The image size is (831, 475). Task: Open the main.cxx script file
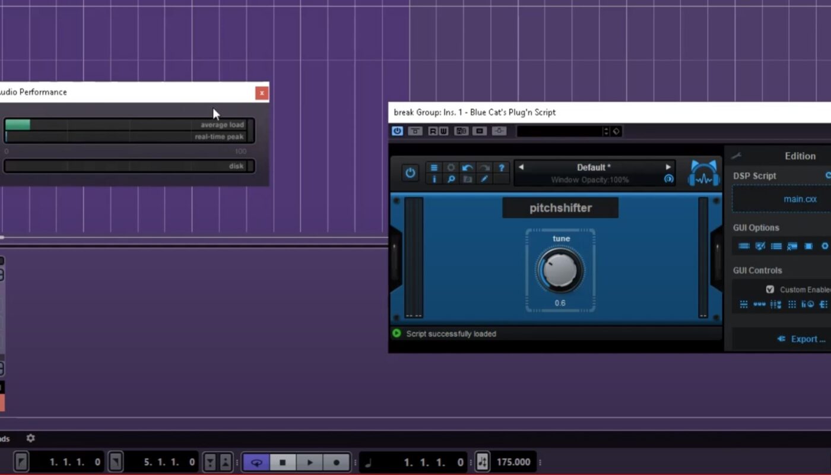pyautogui.click(x=800, y=199)
